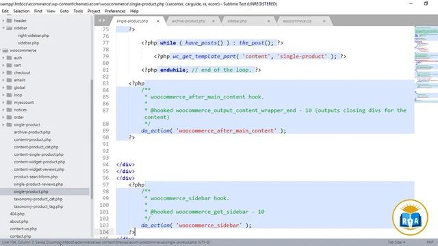Close the sidebar.php tab
The height and width of the screenshot is (246, 438).
(269, 21)
